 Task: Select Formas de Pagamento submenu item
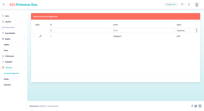tap(11, 73)
